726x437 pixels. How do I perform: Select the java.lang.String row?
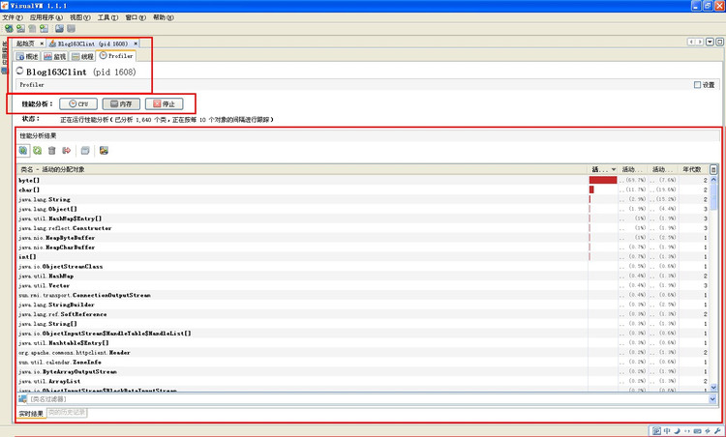(x=363, y=199)
